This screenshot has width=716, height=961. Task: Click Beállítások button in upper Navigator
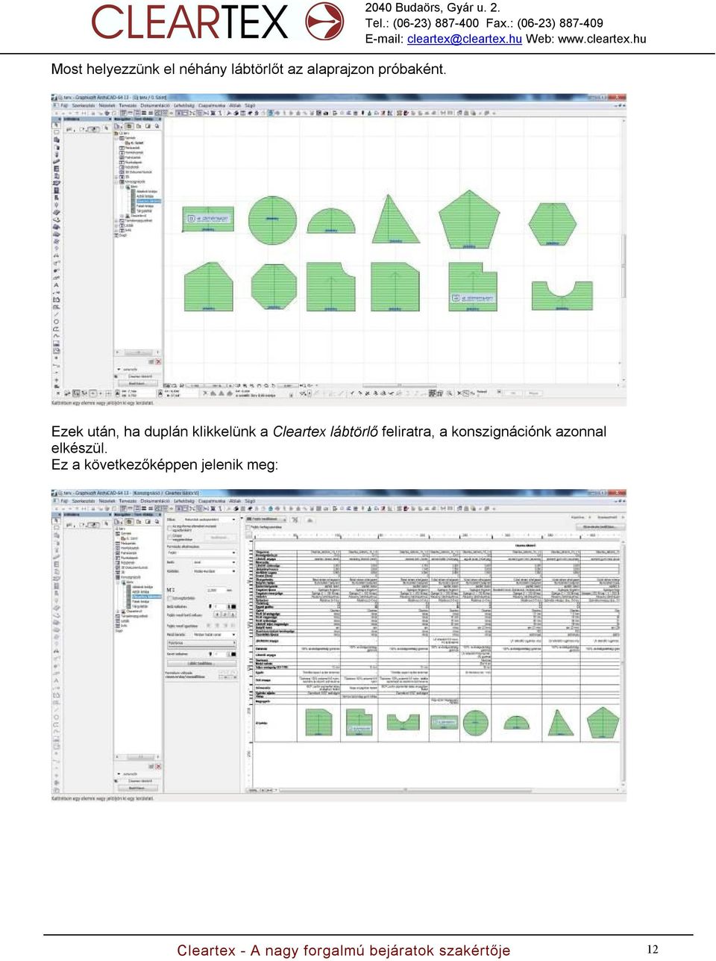[x=137, y=383]
